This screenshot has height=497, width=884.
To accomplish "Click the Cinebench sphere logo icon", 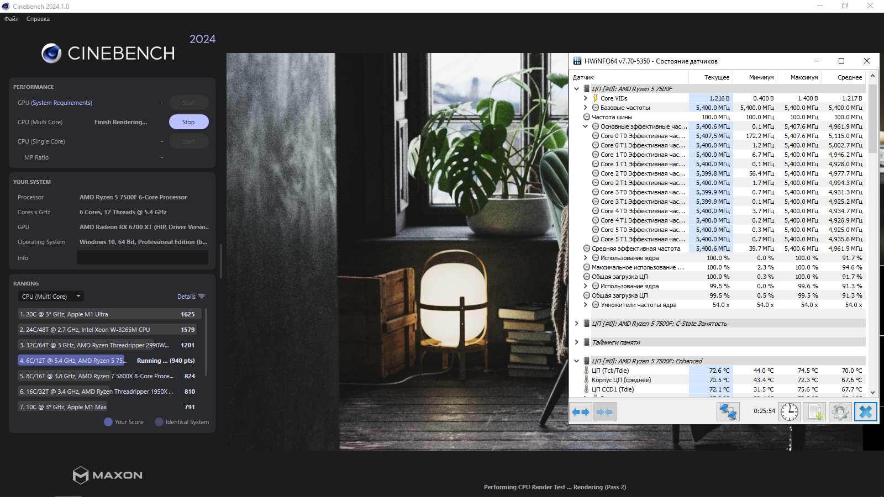I will tap(51, 53).
